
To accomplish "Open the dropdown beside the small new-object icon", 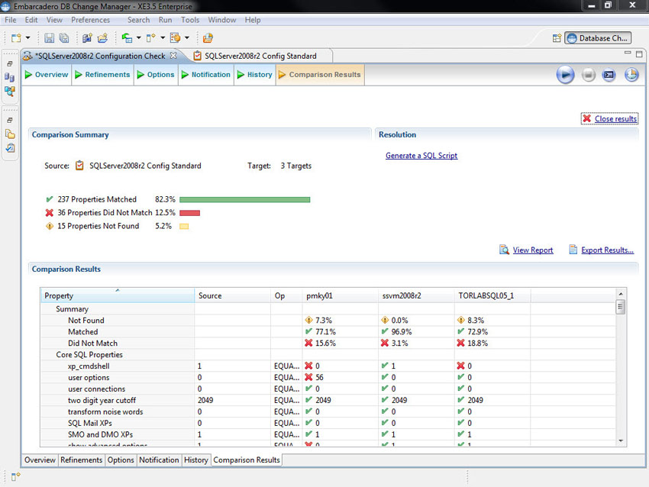I will coord(163,38).
